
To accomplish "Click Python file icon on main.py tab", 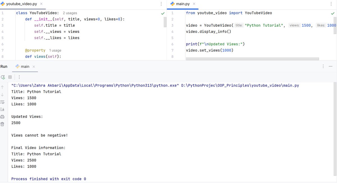I will [x=172, y=4].
